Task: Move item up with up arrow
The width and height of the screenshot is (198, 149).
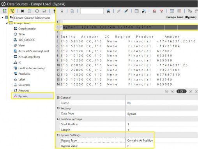Action: pos(55,11)
